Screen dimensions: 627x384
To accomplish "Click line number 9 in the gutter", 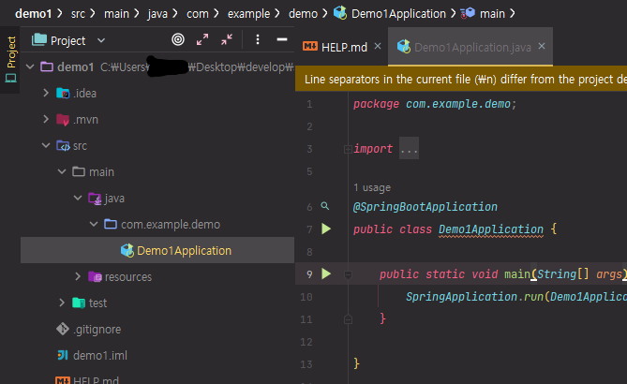I will 309,274.
